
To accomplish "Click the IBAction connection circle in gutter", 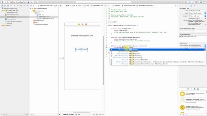I will pyautogui.click(x=106, y=46).
